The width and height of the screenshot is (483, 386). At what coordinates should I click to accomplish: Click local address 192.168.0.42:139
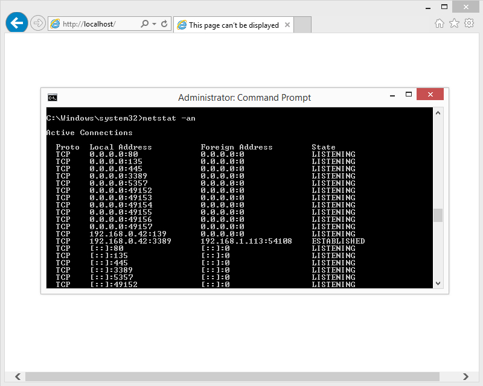(x=128, y=234)
